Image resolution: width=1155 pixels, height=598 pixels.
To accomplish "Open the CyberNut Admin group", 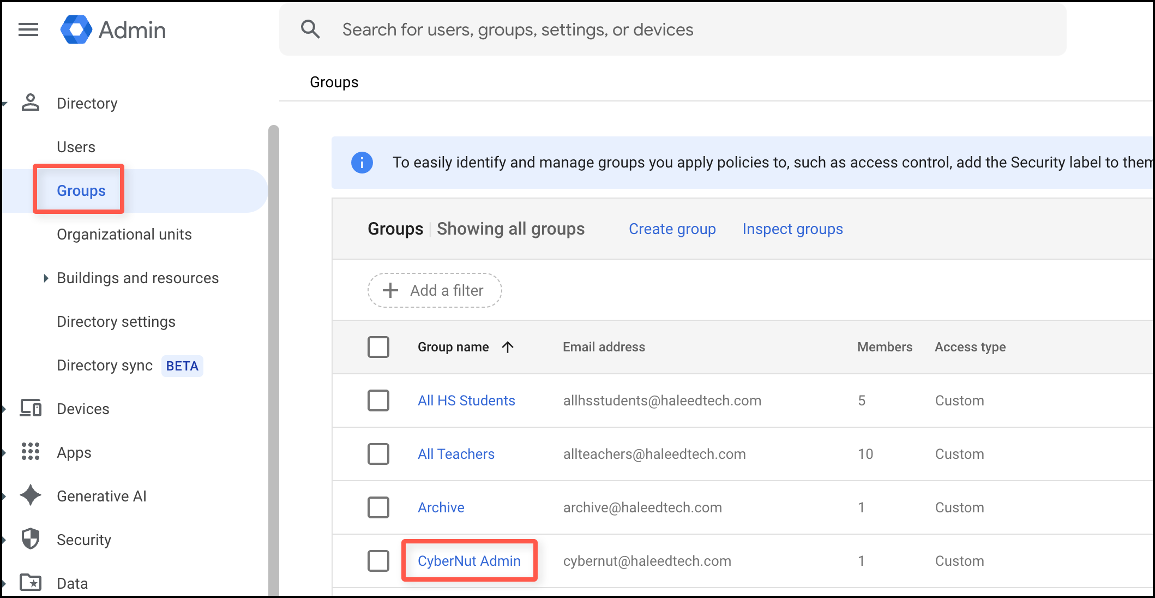I will tap(469, 561).
